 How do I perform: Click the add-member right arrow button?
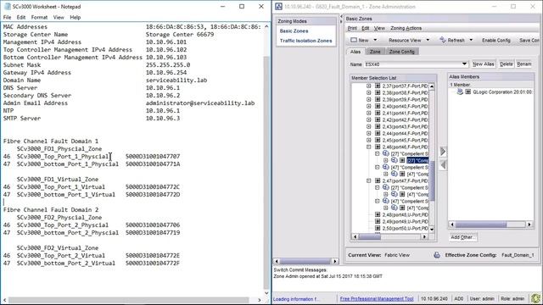[443, 152]
